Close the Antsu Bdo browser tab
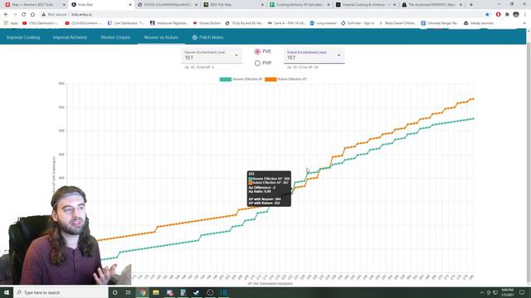 [130, 5]
